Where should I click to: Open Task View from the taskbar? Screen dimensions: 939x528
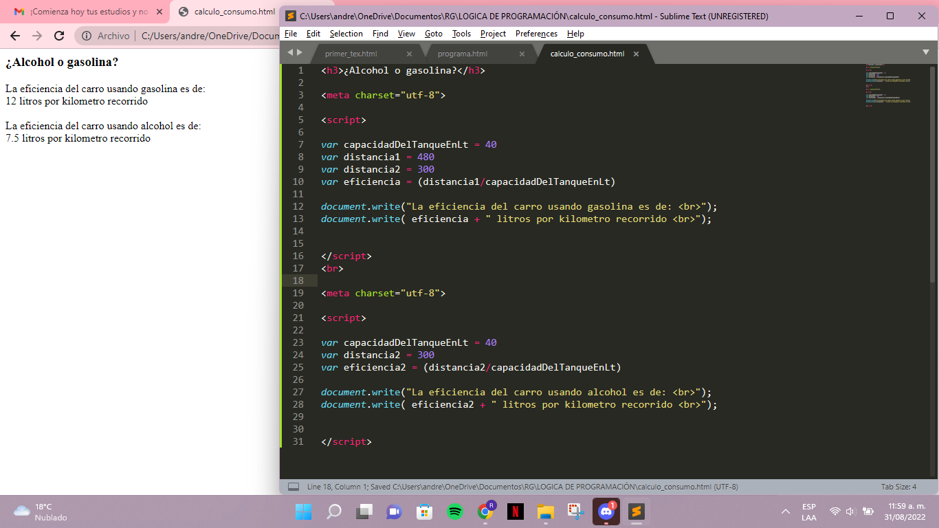click(x=364, y=511)
